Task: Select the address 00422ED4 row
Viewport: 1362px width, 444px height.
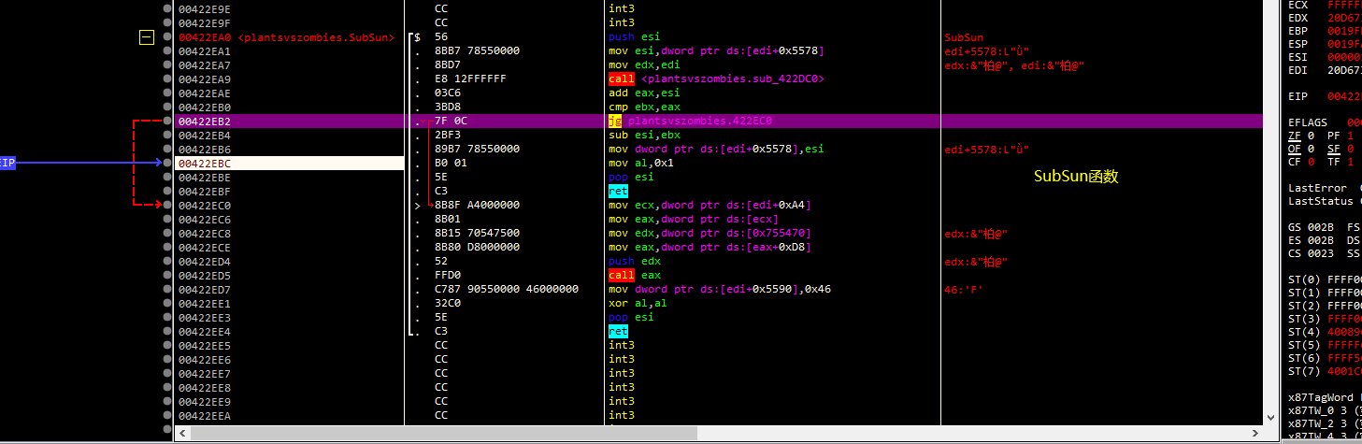Action: [204, 262]
